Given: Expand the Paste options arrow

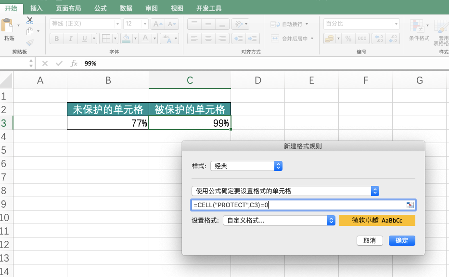Looking at the screenshot, I should (19, 26).
